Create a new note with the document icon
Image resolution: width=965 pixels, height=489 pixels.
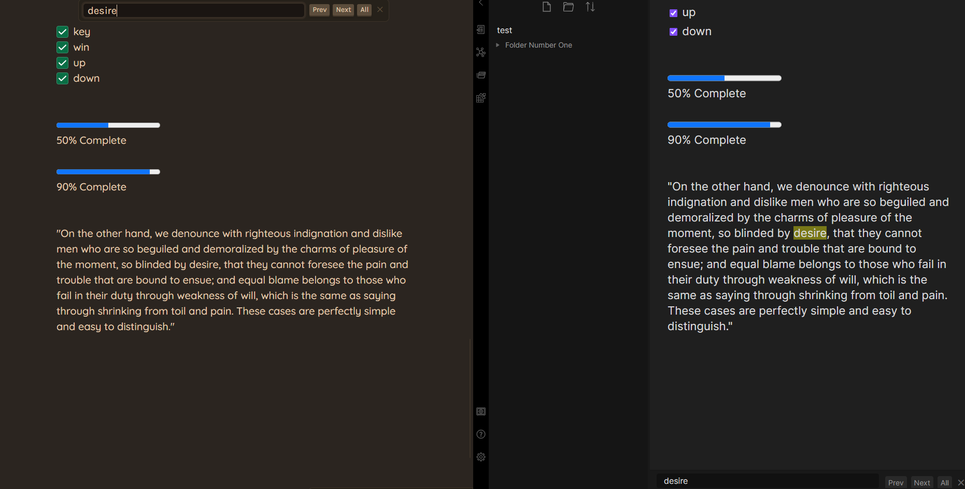pyautogui.click(x=546, y=7)
